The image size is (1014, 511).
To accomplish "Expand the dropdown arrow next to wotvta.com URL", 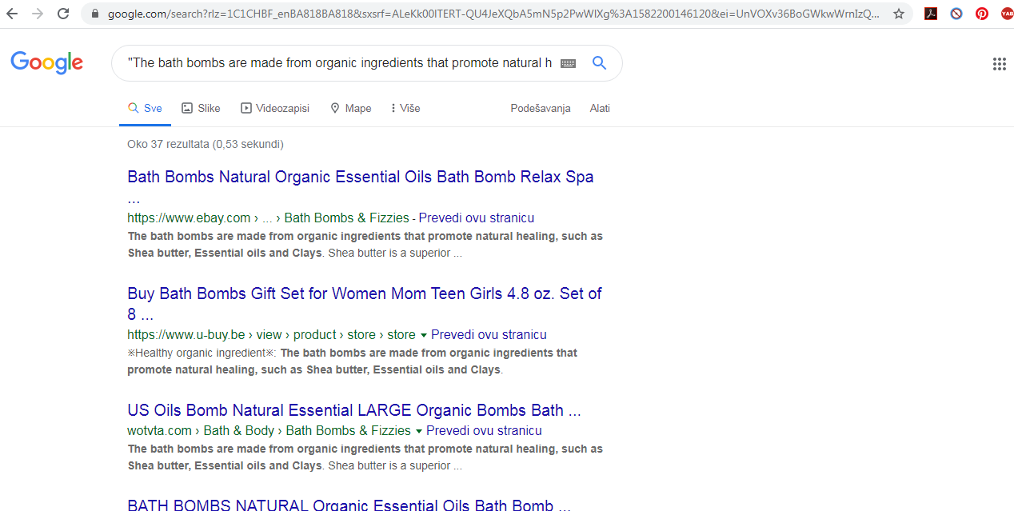I will tap(419, 431).
